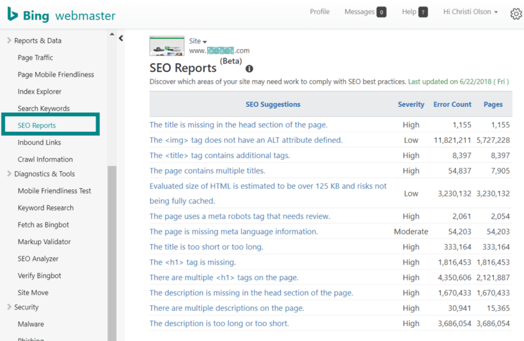Click the Bing webmaster logo
524x341 pixels.
click(x=61, y=14)
